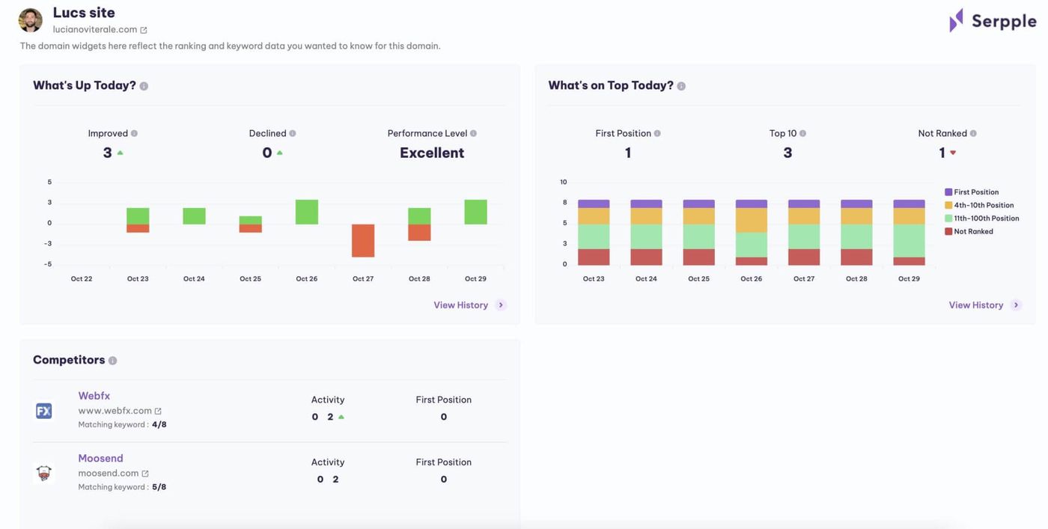The height and width of the screenshot is (529, 1048).
Task: Open external link icon after www.webfx.com
Action: pyautogui.click(x=158, y=411)
